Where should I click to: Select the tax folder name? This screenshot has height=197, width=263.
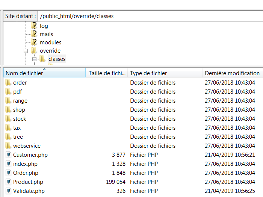point(17,128)
